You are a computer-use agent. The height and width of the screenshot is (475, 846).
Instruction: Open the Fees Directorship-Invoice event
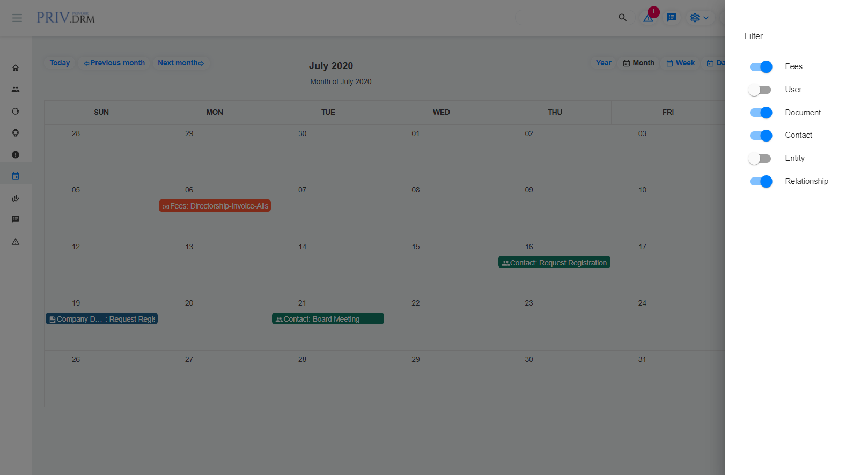pyautogui.click(x=215, y=206)
